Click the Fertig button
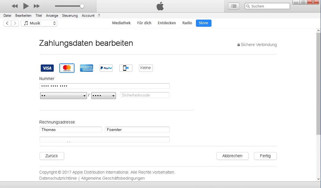Image resolution: width=321 pixels, height=188 pixels. coord(265,156)
